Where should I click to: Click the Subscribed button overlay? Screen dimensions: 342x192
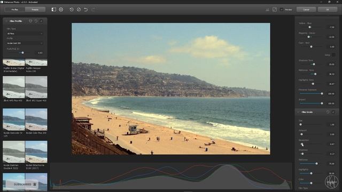pyautogui.click(x=22, y=185)
